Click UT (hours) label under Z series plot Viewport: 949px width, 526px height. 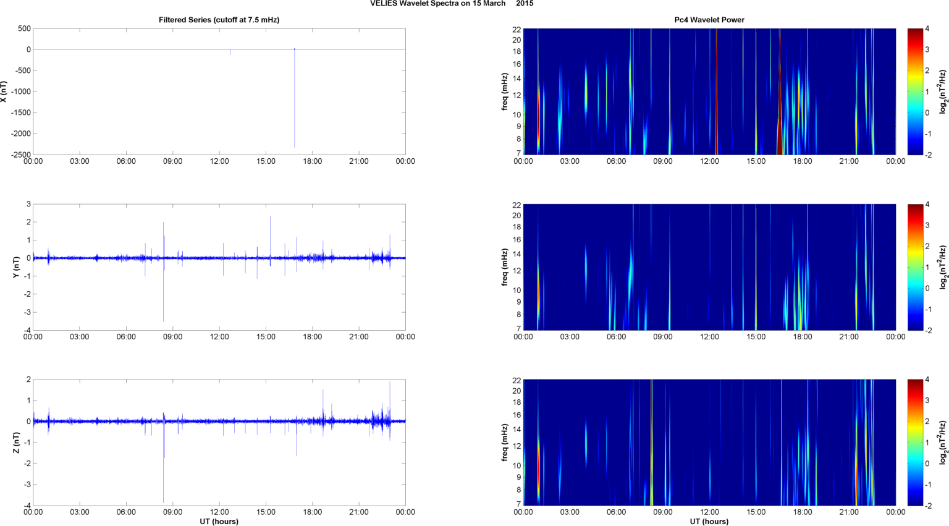pyautogui.click(x=219, y=521)
